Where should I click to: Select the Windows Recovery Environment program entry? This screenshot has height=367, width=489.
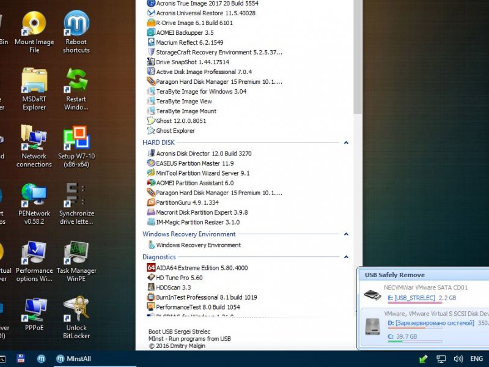[194, 245]
